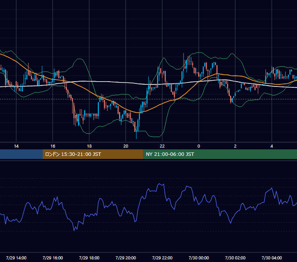
Task: Click the 4 hour axis label
Action: click(272, 146)
